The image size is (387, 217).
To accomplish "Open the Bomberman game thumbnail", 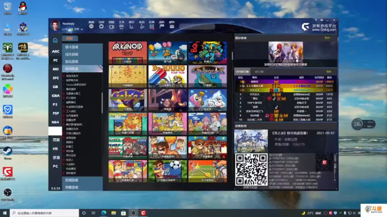I will pyautogui.click(x=208, y=53).
